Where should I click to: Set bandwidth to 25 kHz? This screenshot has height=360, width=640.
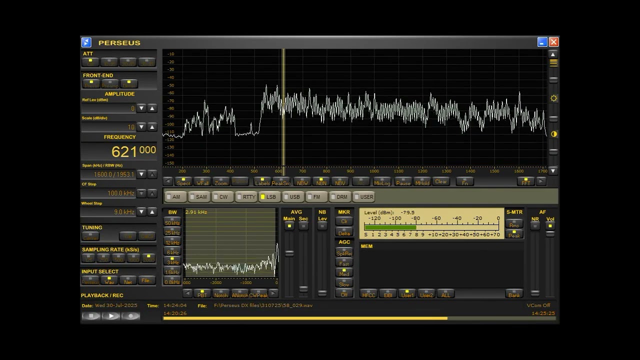point(172,231)
